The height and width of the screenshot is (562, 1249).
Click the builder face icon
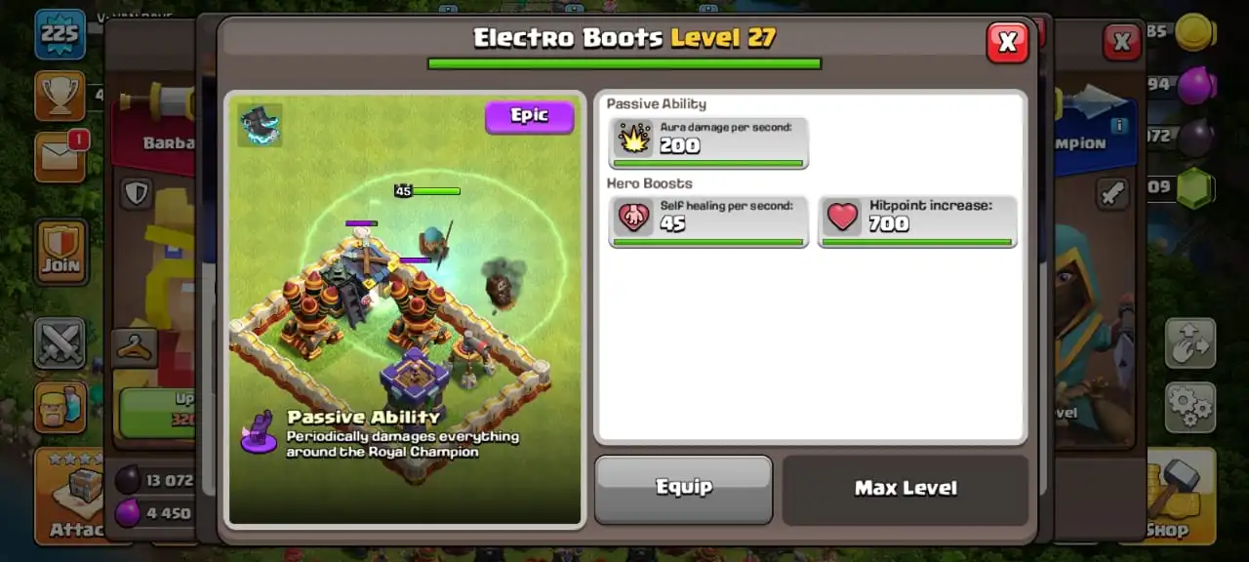pyautogui.click(x=60, y=407)
